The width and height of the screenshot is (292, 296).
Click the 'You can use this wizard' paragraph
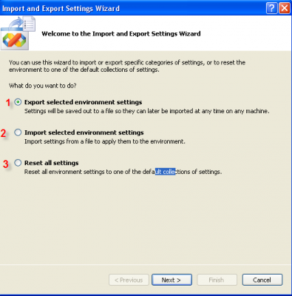[127, 66]
